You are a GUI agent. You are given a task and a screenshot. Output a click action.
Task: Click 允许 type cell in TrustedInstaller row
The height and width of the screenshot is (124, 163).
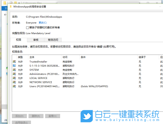(20, 62)
